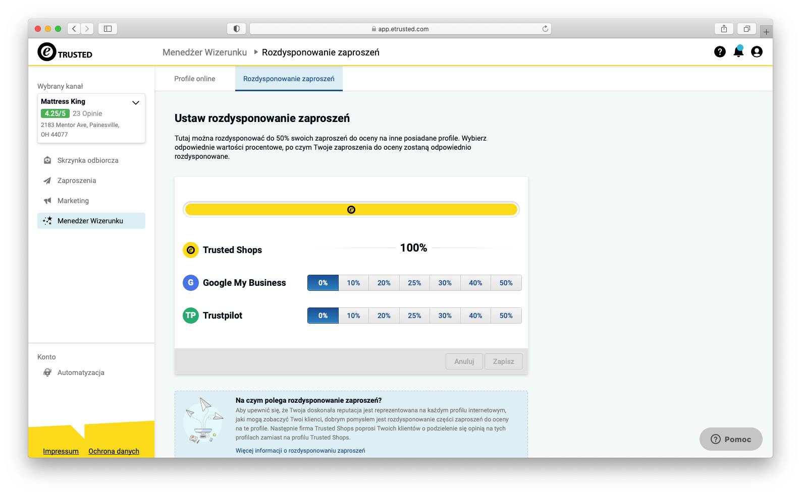Expand the Mattress King channel dropdown

click(x=135, y=102)
